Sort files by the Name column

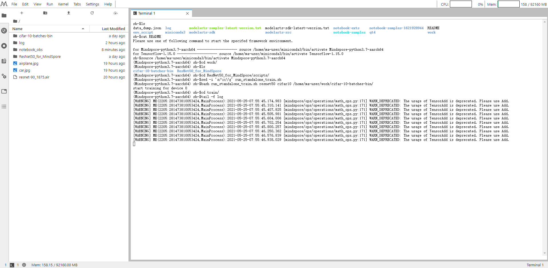49,29
